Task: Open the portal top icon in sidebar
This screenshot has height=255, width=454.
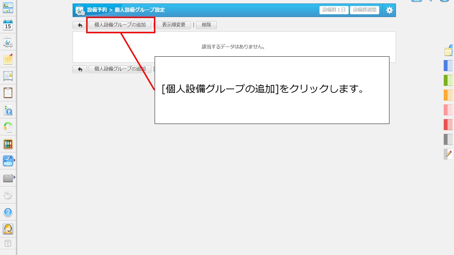Action: pyautogui.click(x=8, y=8)
